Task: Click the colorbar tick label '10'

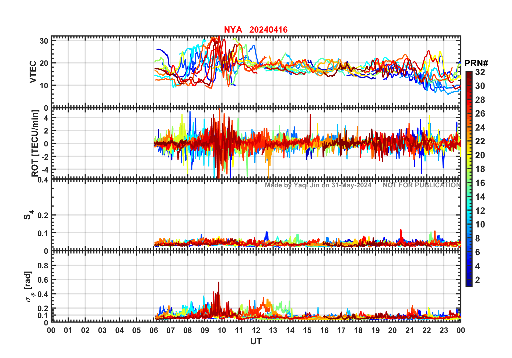Action: [480, 224]
